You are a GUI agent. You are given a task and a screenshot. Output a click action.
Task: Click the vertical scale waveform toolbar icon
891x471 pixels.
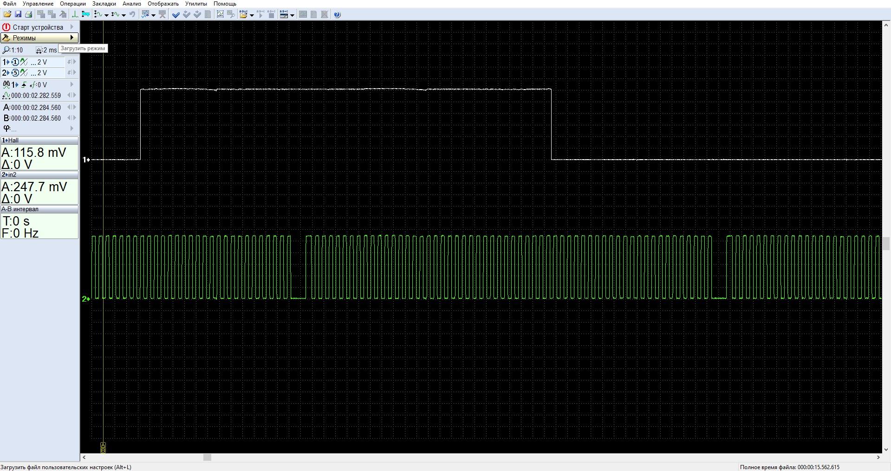coord(98,14)
